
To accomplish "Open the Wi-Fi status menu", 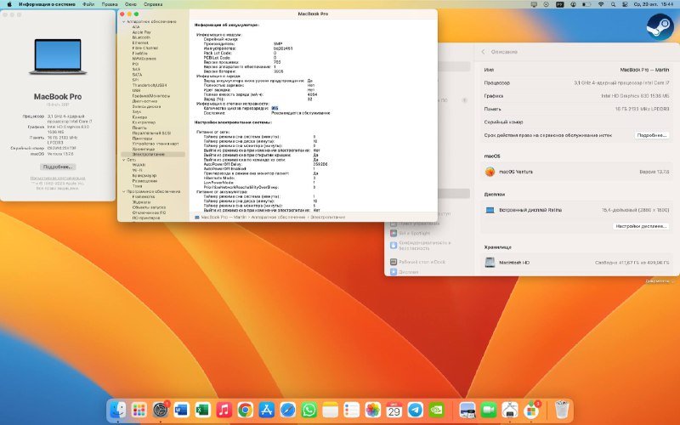I will pos(601,4).
